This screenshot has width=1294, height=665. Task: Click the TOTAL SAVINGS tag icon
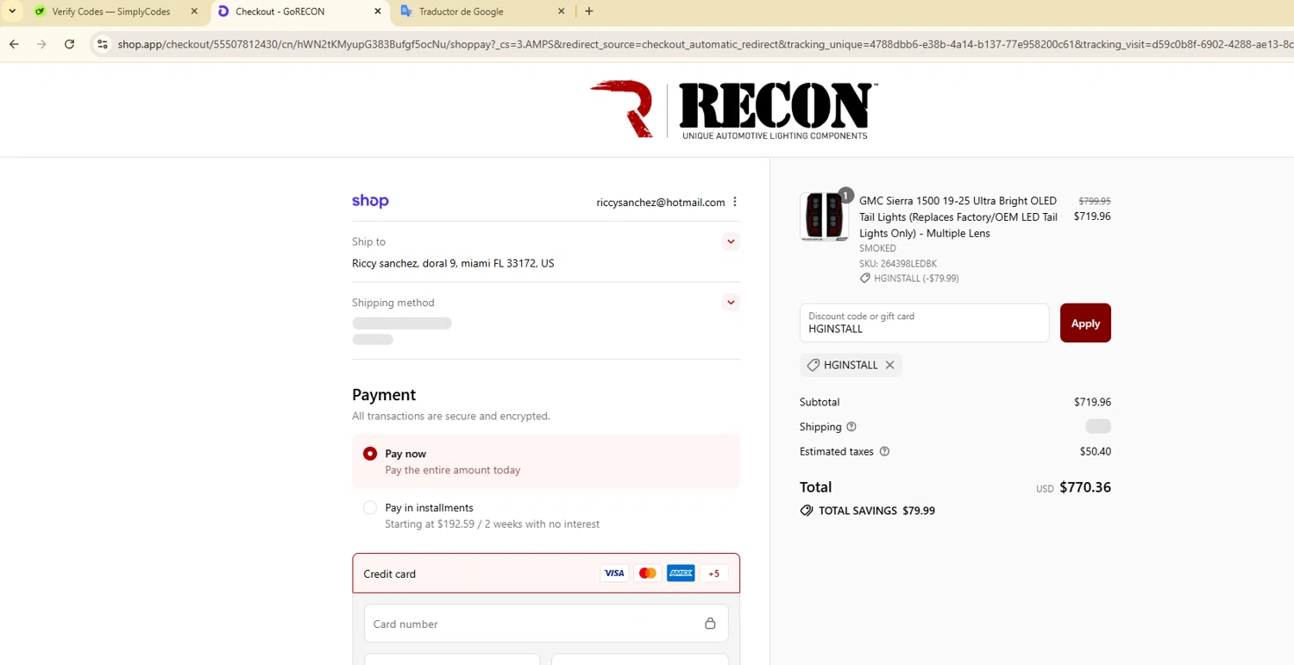point(807,511)
